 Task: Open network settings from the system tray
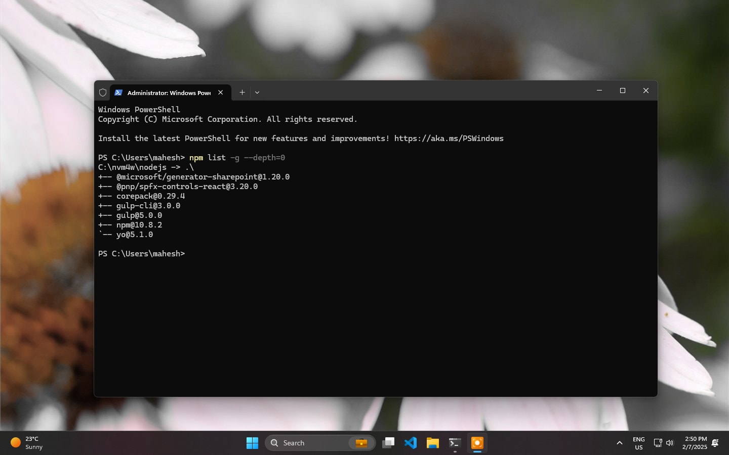(x=658, y=443)
